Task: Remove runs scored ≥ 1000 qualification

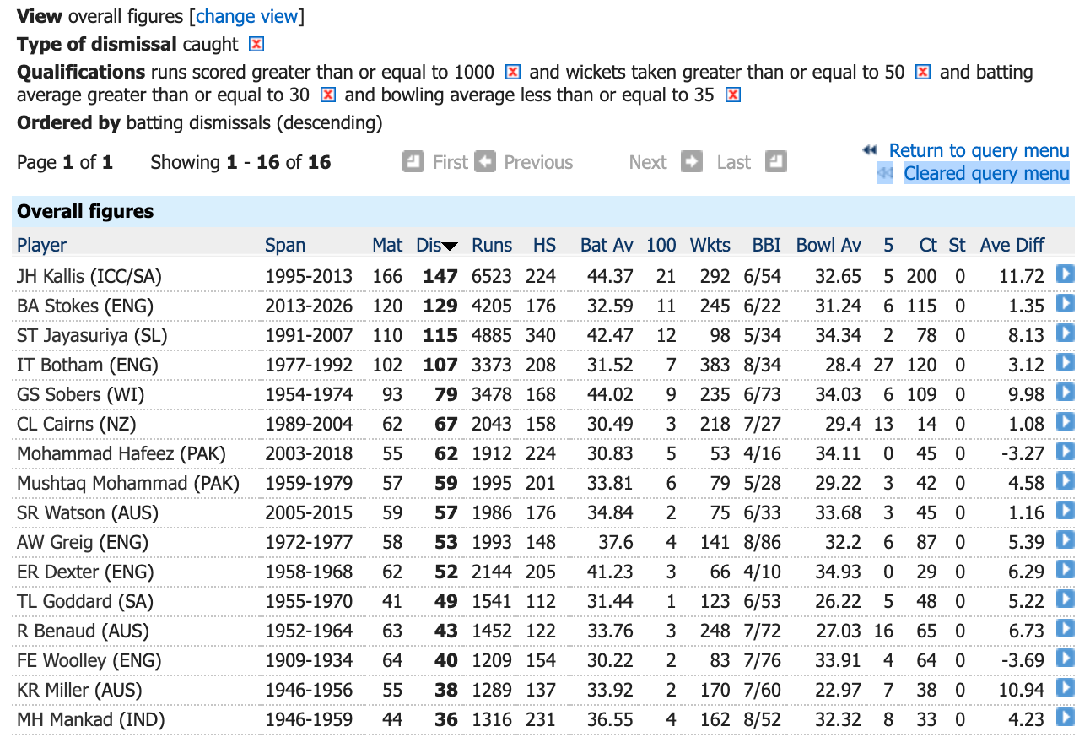Action: click(512, 73)
